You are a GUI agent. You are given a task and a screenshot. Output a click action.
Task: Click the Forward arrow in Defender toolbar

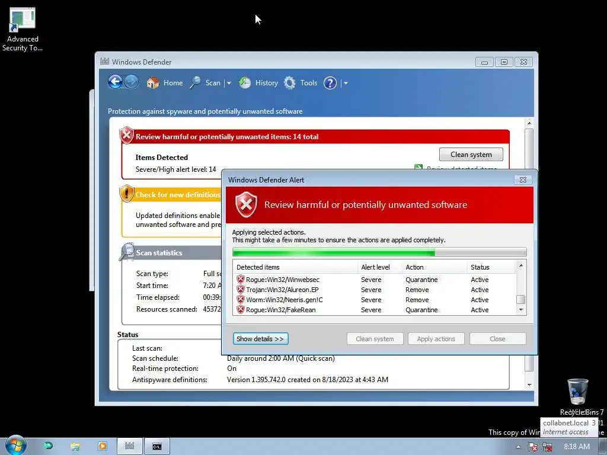[x=131, y=82]
